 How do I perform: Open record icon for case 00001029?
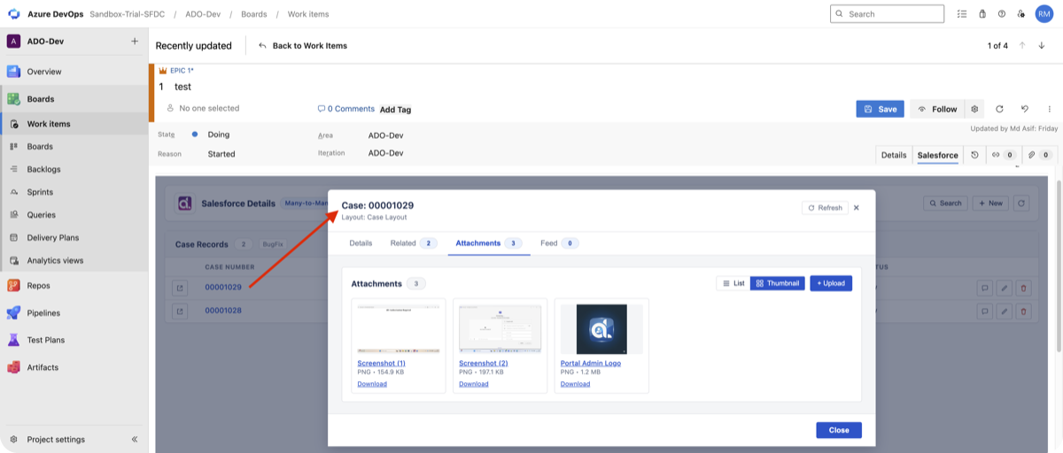pyautogui.click(x=180, y=288)
